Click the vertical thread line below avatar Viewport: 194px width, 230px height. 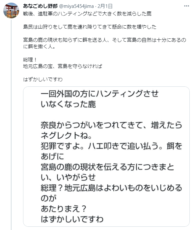click(x=11, y=125)
